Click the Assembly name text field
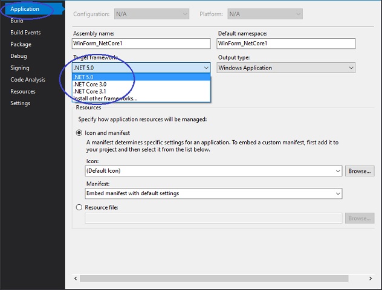Viewport: 382px width, 290px height. pyautogui.click(x=141, y=43)
